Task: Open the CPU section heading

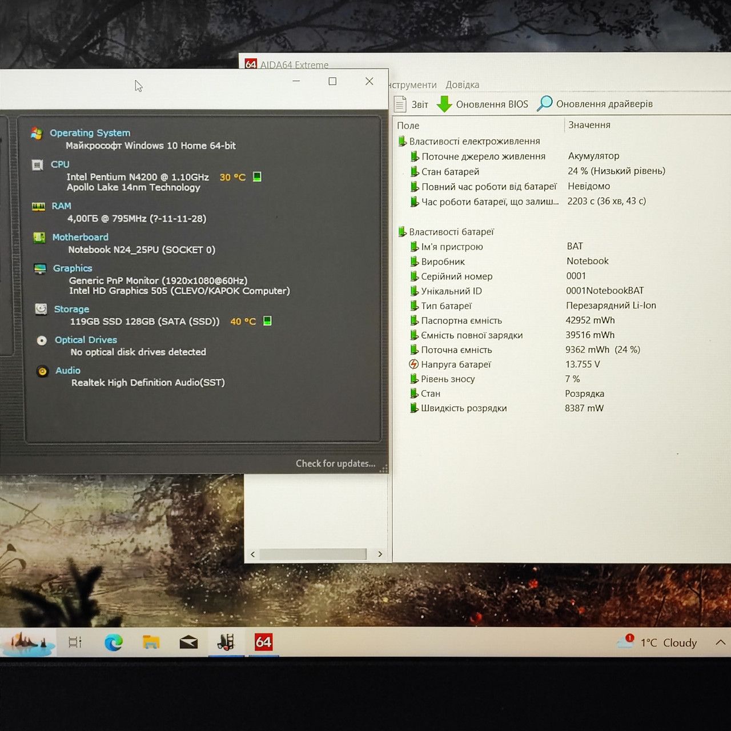Action: [60, 164]
